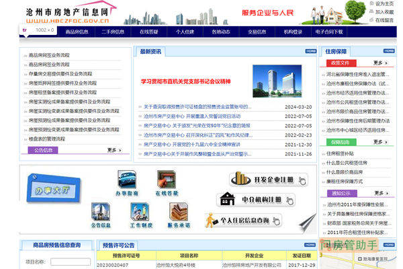
Task: Open the 办事指南 car icon
Action: (x=127, y=184)
